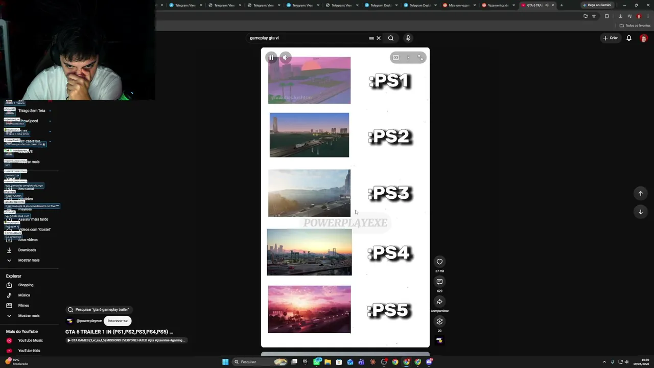Open the sound thumbnail below remix
Image resolution: width=654 pixels, height=368 pixels.
click(x=439, y=340)
